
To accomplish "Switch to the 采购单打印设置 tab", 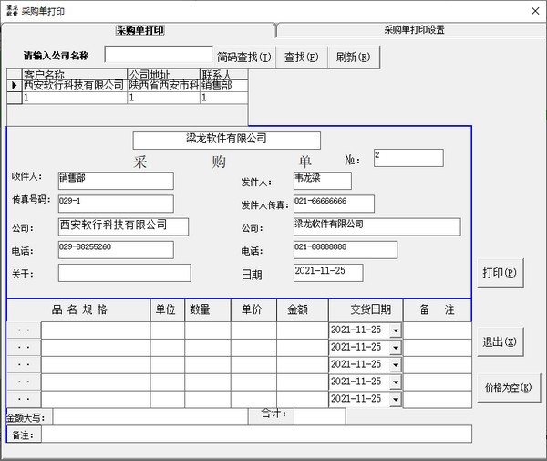I will pos(414,30).
